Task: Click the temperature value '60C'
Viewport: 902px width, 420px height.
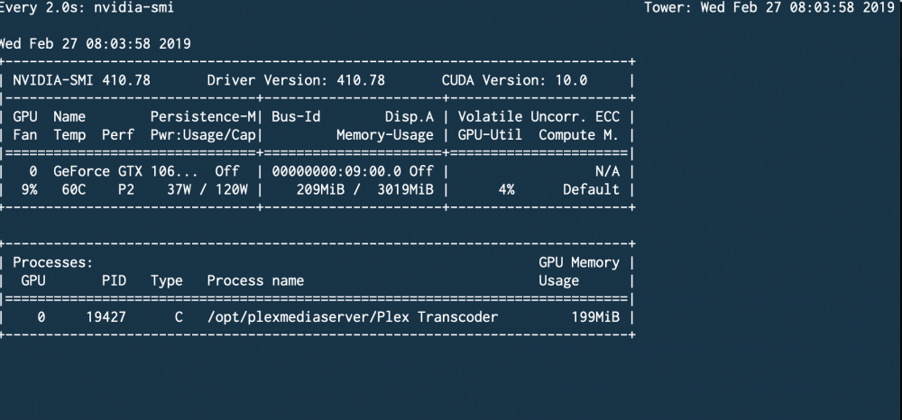Action: [x=74, y=189]
